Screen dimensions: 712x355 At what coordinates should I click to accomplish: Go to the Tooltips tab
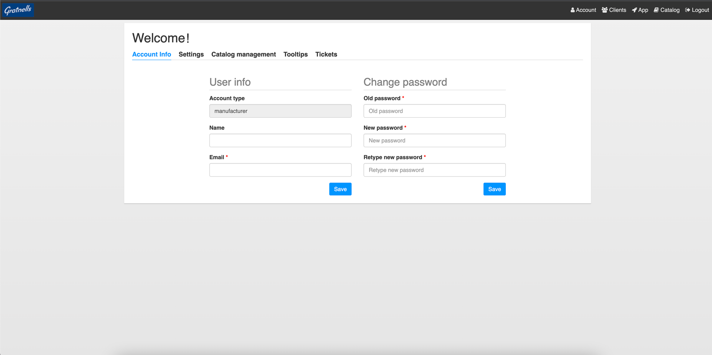pos(295,54)
